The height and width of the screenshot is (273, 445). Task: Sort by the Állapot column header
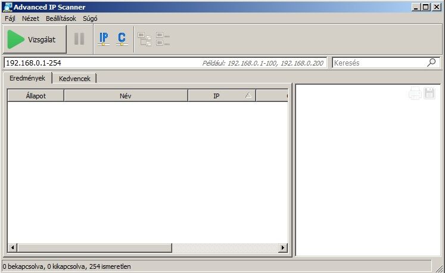(36, 96)
